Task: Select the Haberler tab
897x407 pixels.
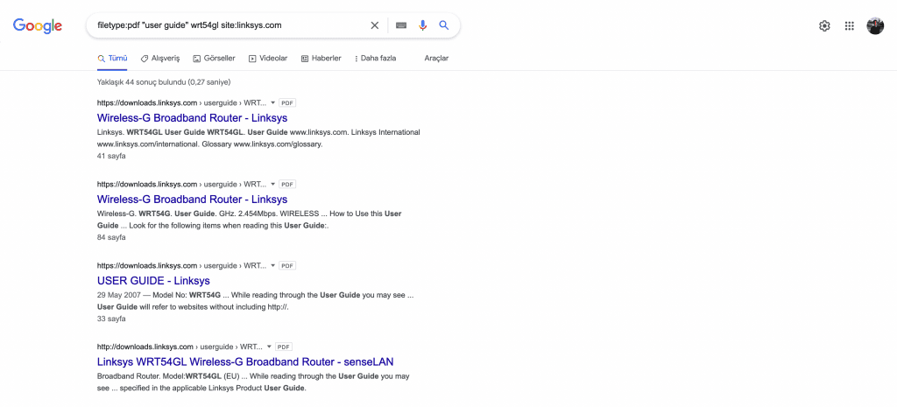Action: (321, 58)
